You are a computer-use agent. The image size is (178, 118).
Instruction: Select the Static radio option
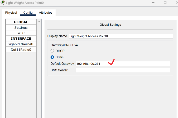52,57
